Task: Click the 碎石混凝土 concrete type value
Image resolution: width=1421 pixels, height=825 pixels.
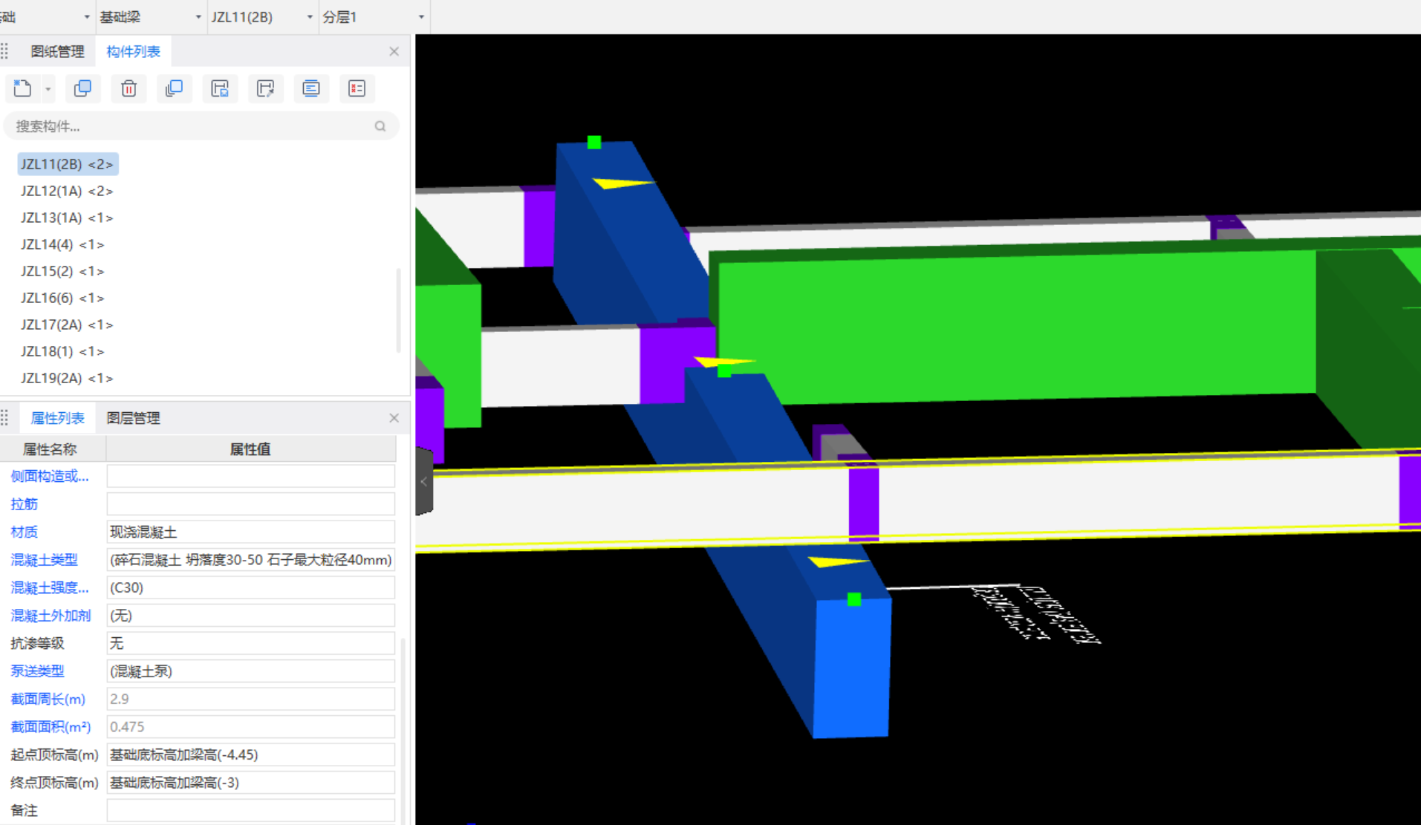Action: 250,560
